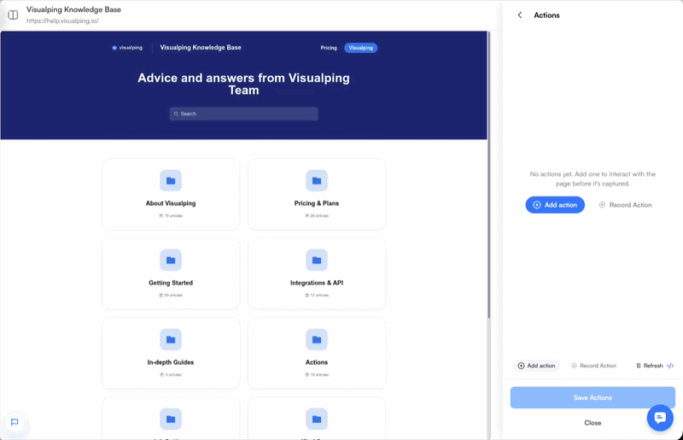Click the About Visualping card title
Viewport: 683px width, 440px height.
tap(171, 203)
